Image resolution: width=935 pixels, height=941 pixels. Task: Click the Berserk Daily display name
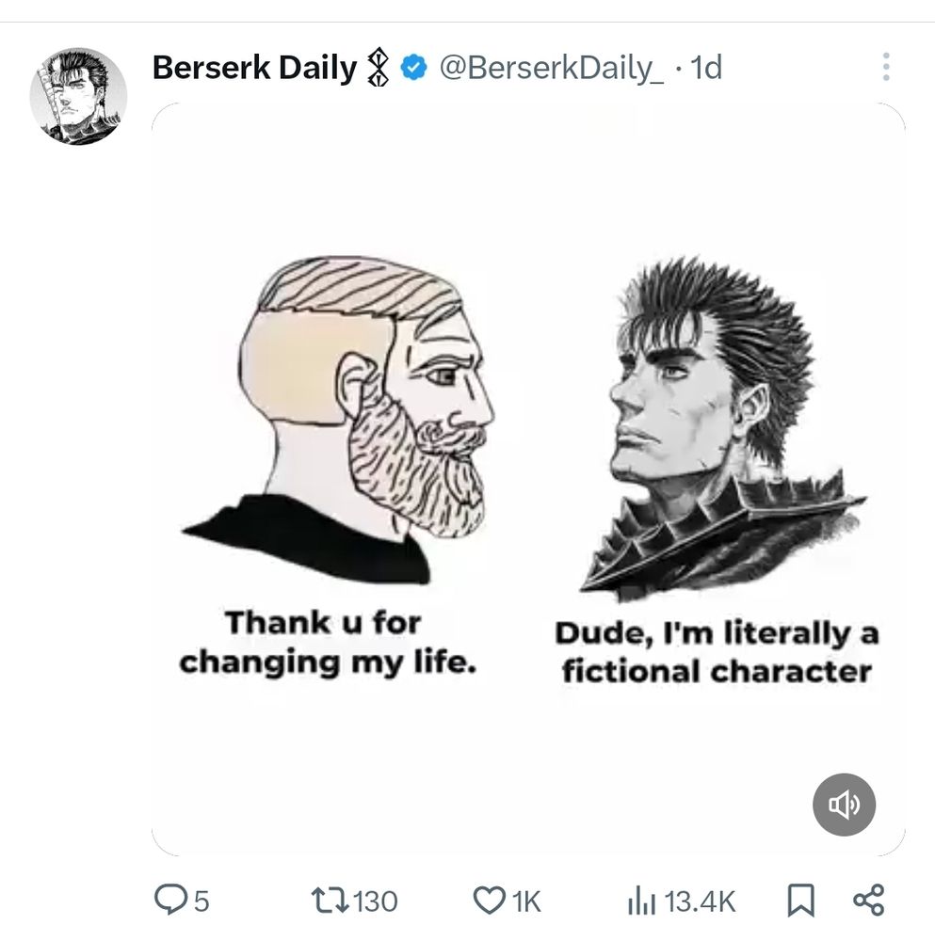254,68
